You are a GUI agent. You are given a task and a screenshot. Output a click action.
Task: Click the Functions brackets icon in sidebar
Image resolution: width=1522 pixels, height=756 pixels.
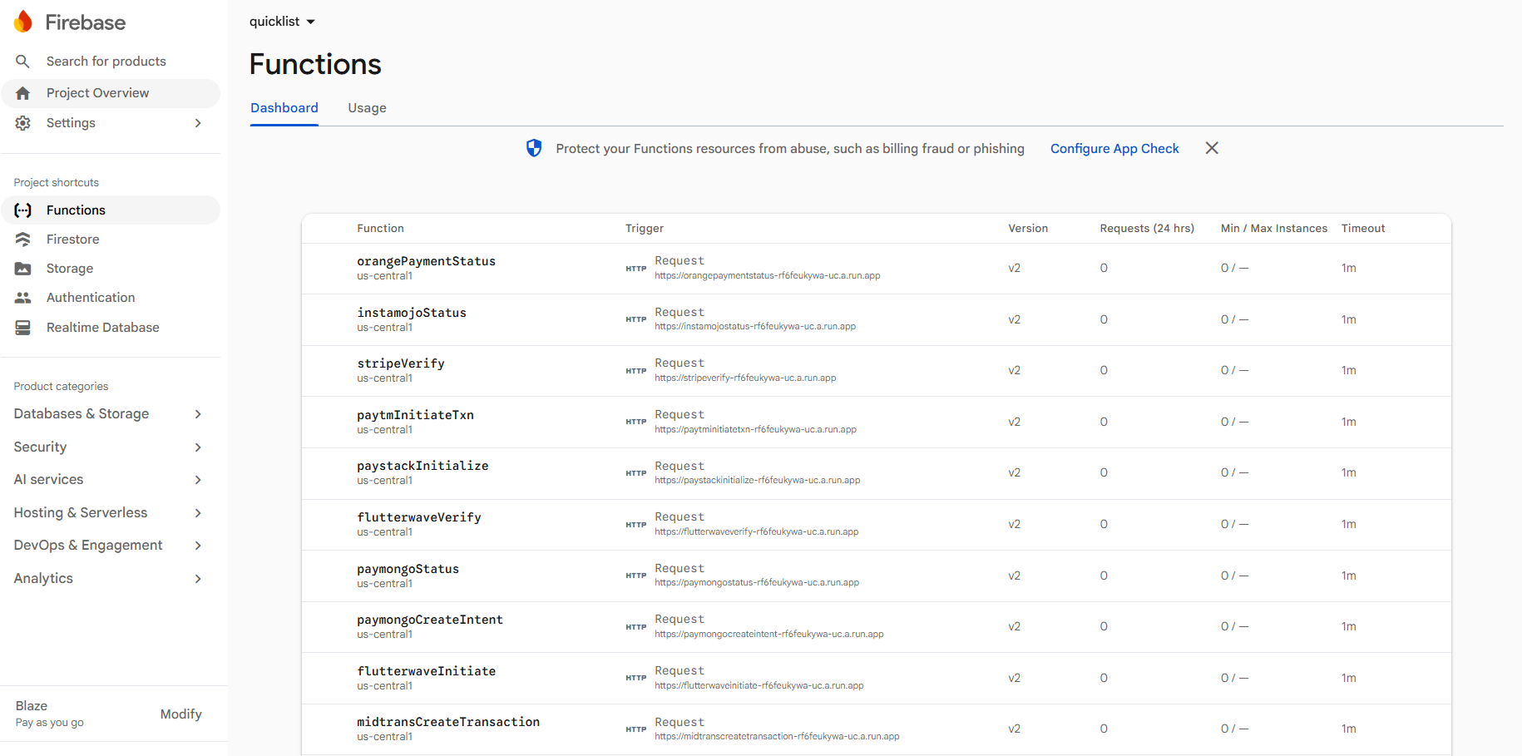coord(22,210)
